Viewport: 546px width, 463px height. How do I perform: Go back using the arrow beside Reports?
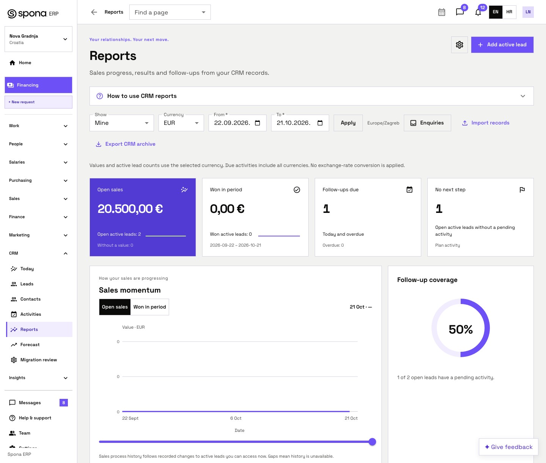[x=94, y=12]
